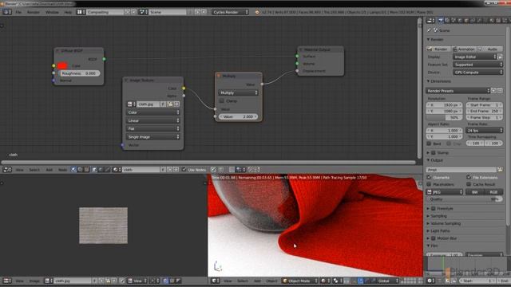
Task: Open the Cycles Render engine dropdown
Action: pyautogui.click(x=230, y=12)
